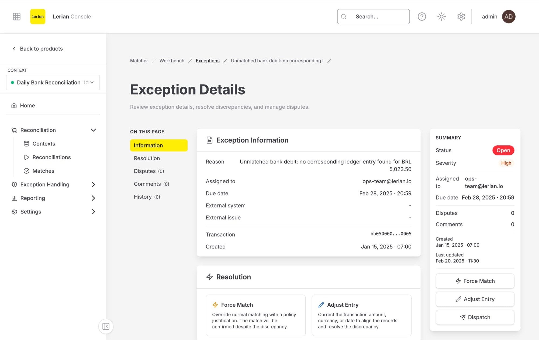The image size is (539, 340).
Task: Open Matches in the sidebar
Action: coord(43,171)
